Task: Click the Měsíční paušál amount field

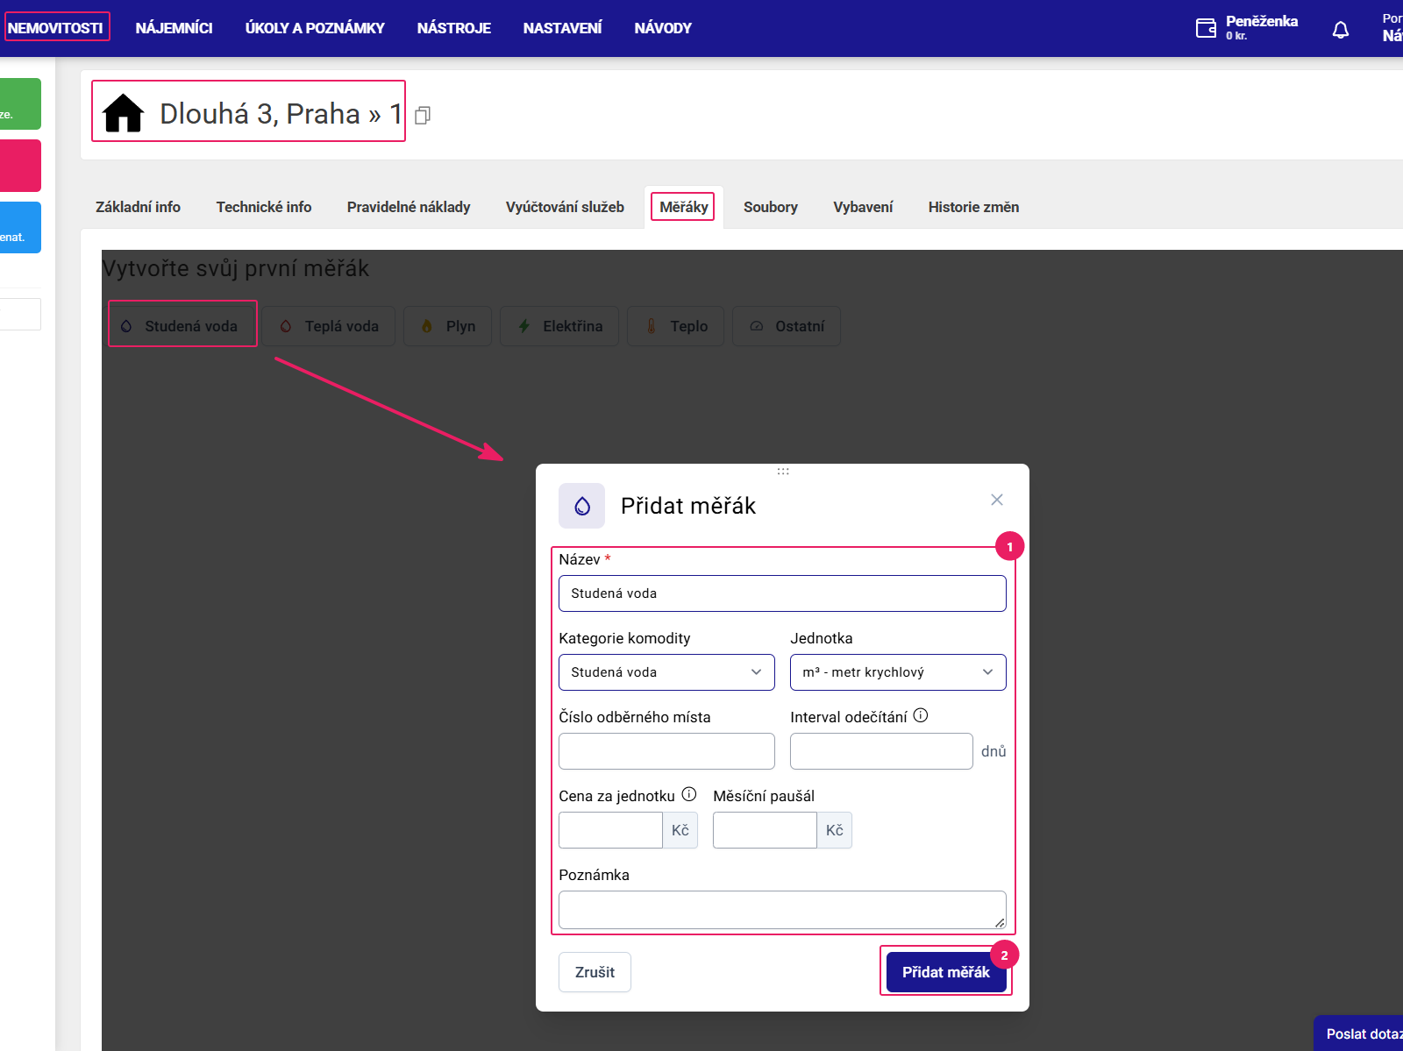Action: (765, 830)
